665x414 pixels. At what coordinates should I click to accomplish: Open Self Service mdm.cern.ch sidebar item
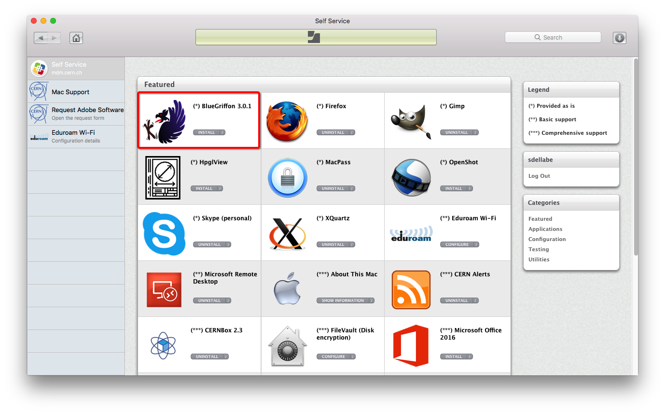pos(76,68)
